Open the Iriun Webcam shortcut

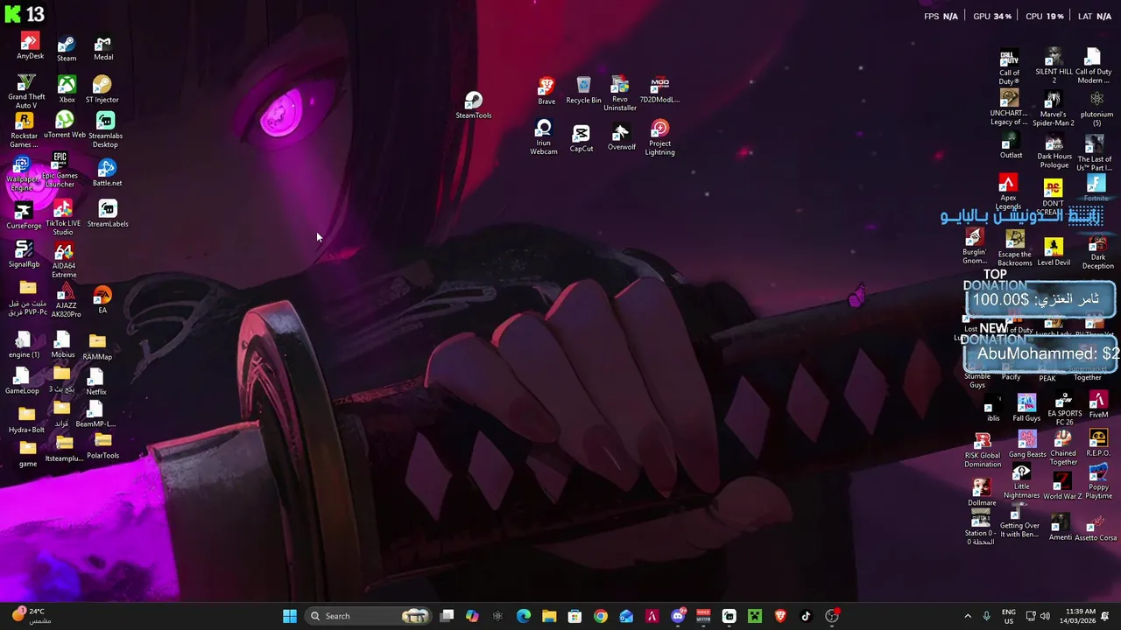click(x=543, y=138)
